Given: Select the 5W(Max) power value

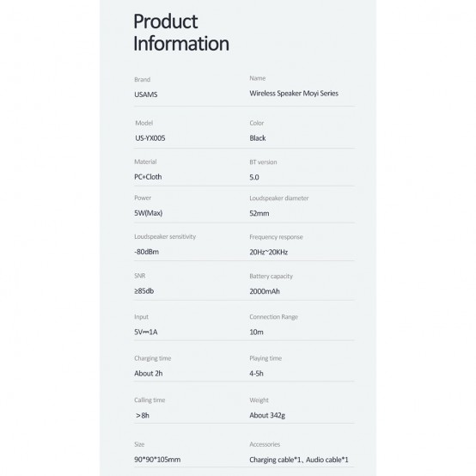Looking at the screenshot, I should tap(148, 213).
